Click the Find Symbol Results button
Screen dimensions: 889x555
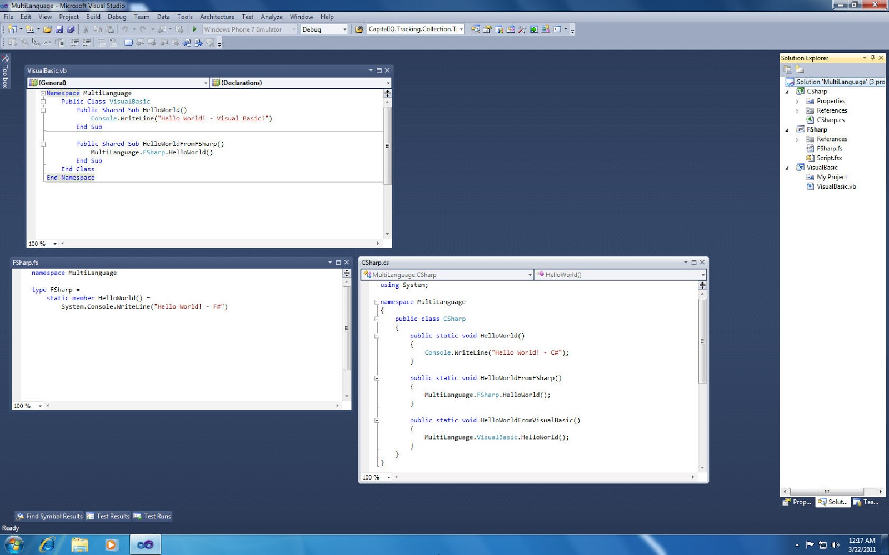point(49,516)
